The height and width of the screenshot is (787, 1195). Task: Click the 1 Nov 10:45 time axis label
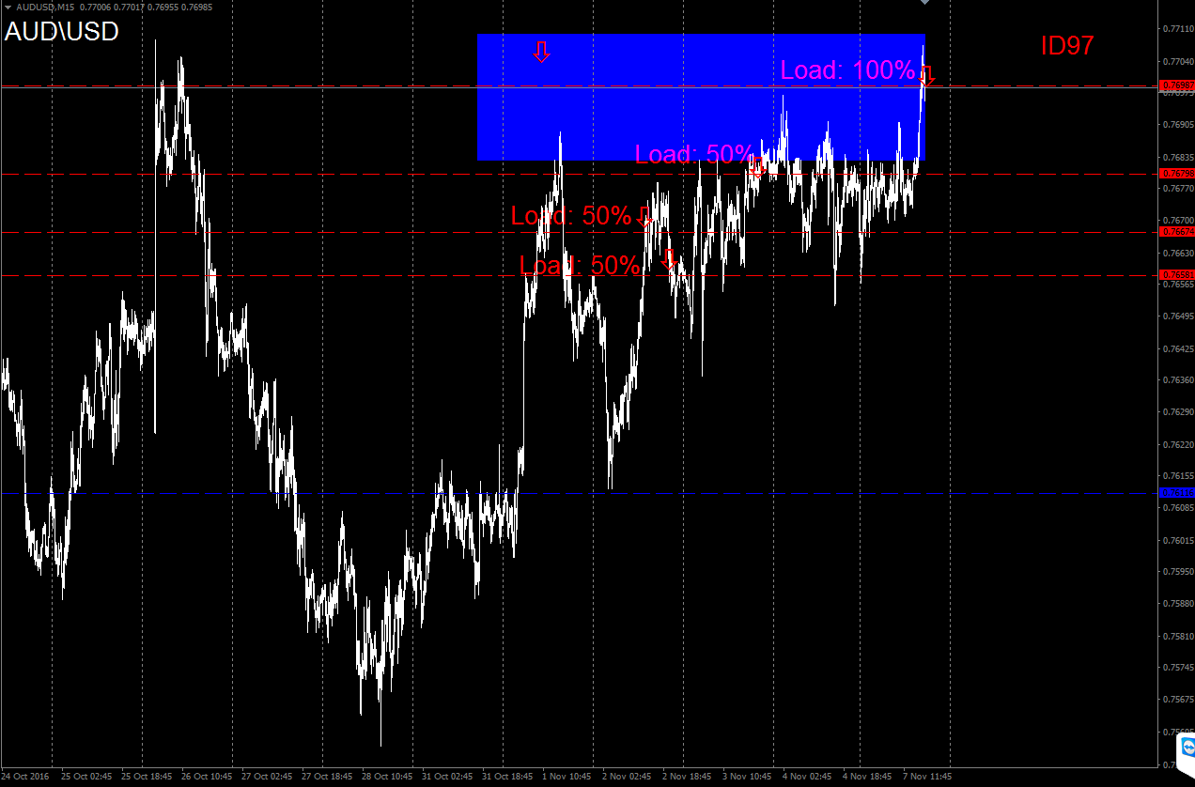(x=566, y=777)
